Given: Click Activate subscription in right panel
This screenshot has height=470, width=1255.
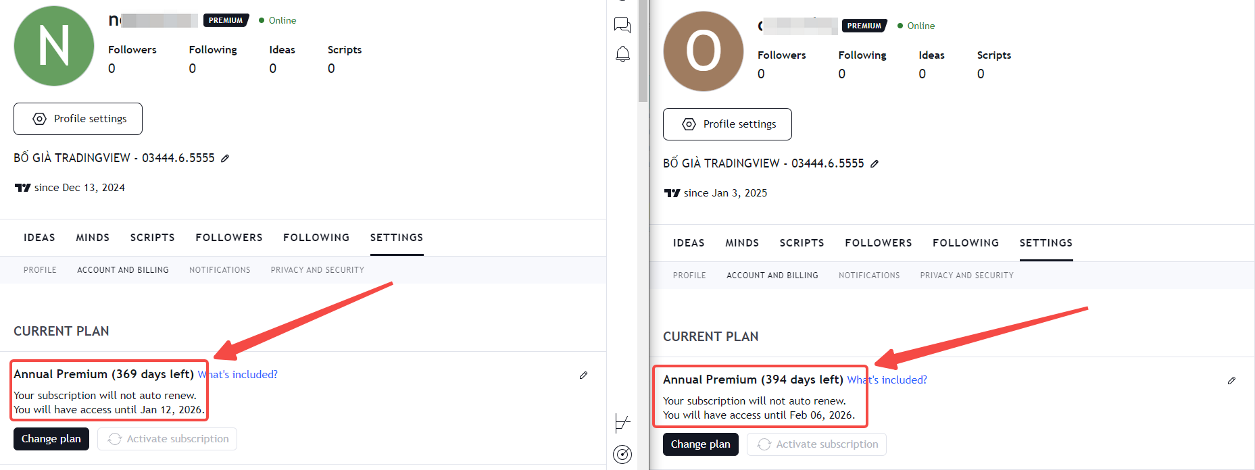Looking at the screenshot, I should pos(816,444).
